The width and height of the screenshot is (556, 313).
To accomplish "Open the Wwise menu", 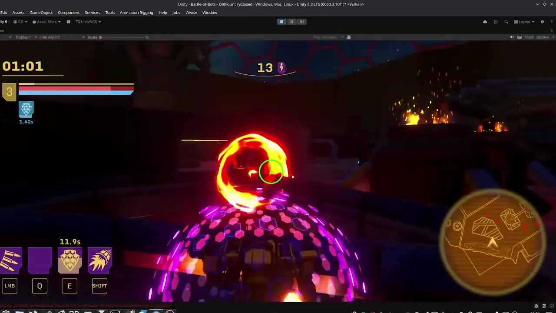I will coord(191,13).
